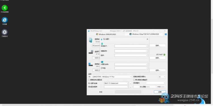Open the VHD >>> button
The width and height of the screenshot is (213, 106).
161,87
